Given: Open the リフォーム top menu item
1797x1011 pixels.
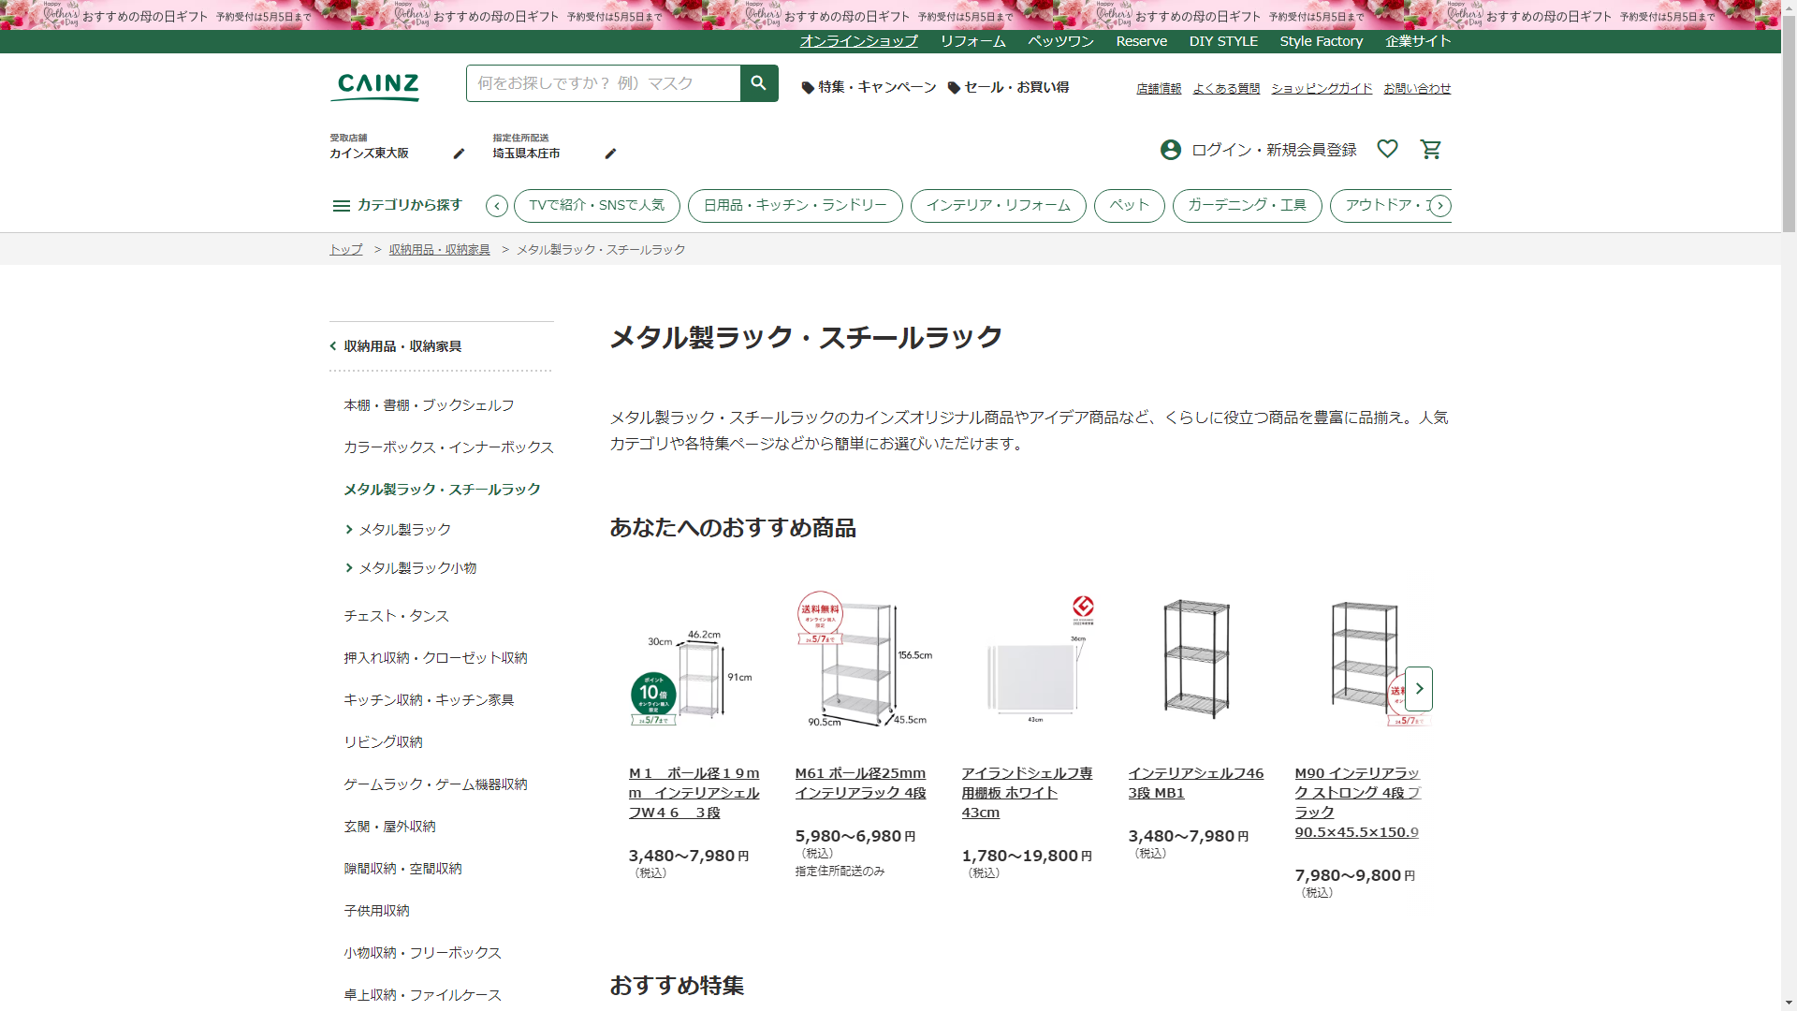Looking at the screenshot, I should [972, 41].
